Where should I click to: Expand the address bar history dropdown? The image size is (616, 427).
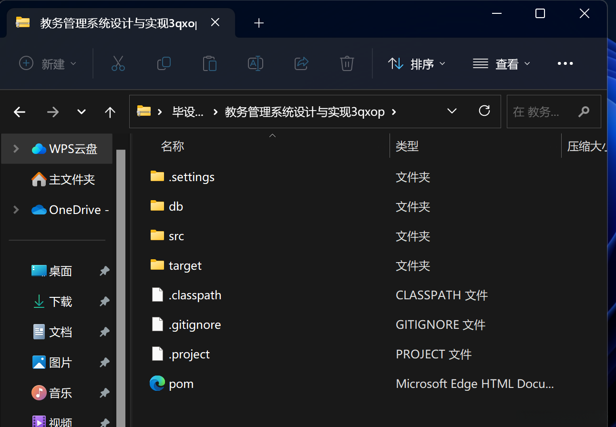click(452, 111)
